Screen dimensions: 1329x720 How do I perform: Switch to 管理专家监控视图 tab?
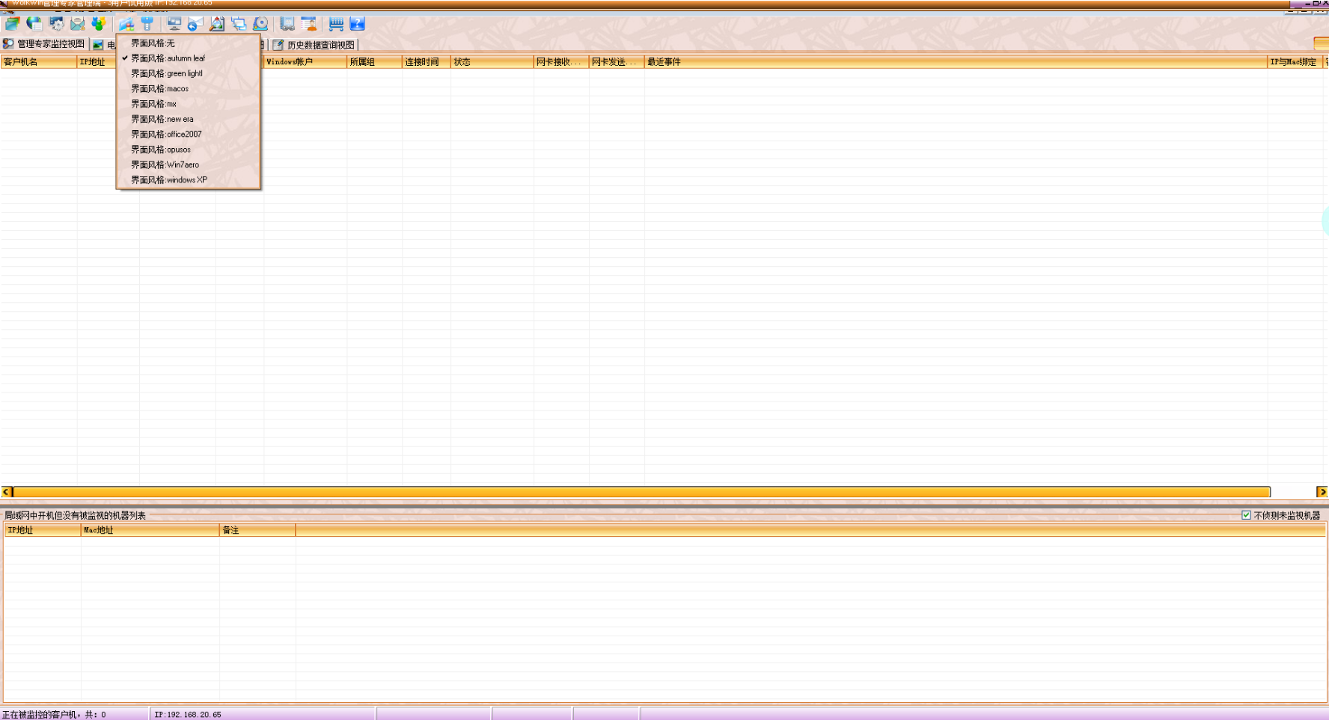[x=44, y=44]
